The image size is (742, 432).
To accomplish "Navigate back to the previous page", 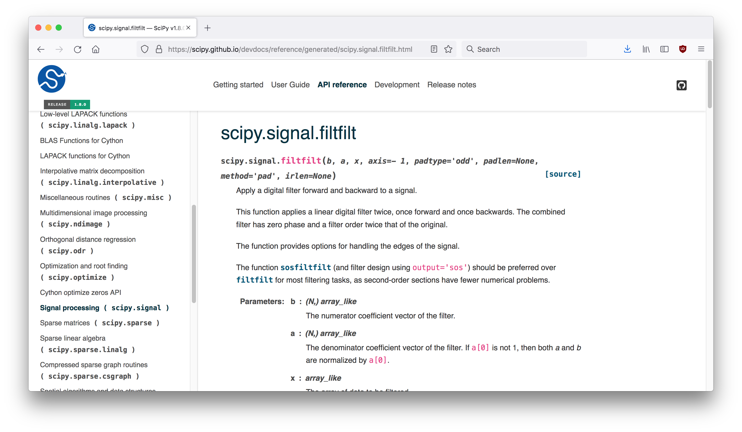I will tap(41, 49).
